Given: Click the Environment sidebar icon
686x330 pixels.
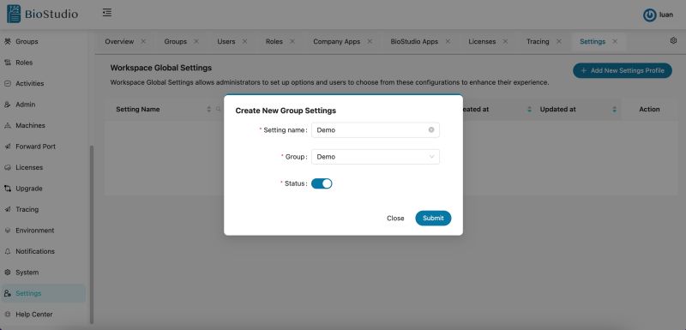Looking at the screenshot, I should point(8,231).
